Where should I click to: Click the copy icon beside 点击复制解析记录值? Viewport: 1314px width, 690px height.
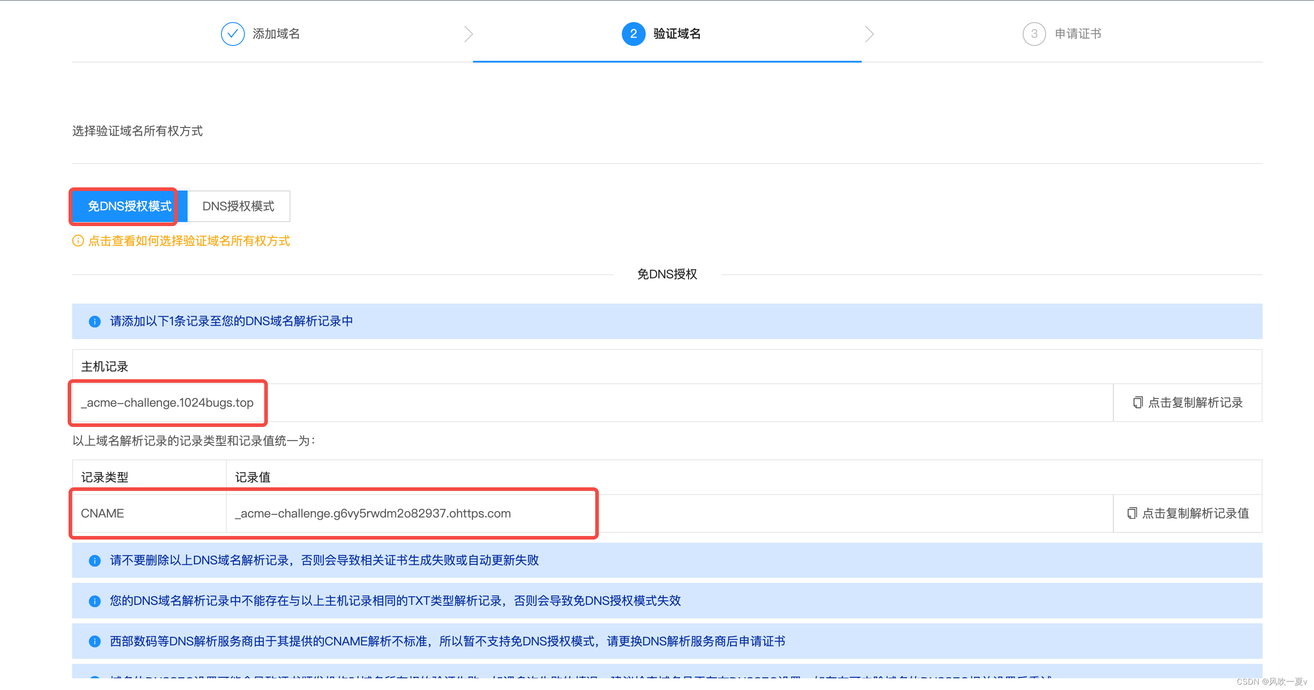pyautogui.click(x=1131, y=513)
